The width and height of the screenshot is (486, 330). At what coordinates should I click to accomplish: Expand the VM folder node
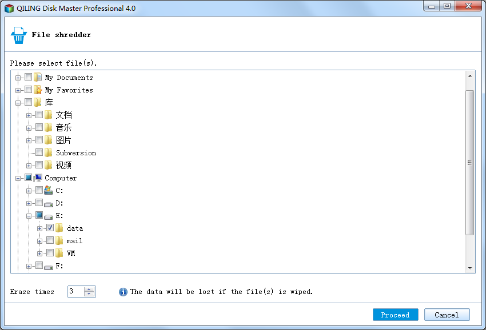click(39, 254)
